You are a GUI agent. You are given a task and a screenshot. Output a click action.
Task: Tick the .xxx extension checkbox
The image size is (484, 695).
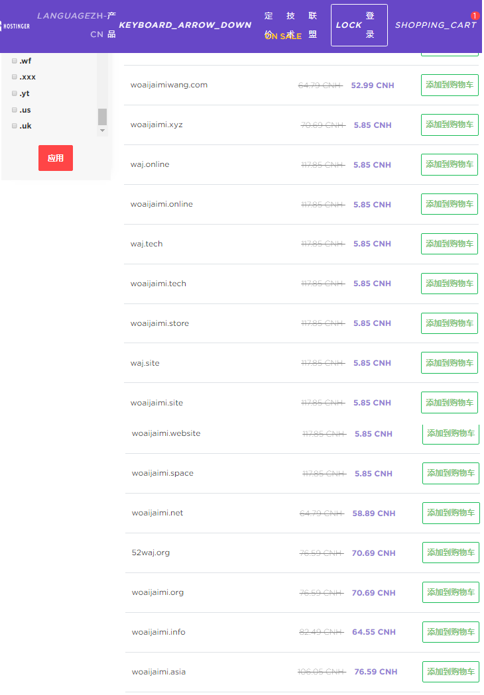point(15,77)
